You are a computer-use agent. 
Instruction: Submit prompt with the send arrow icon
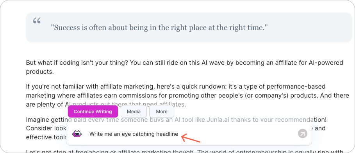[303, 133]
